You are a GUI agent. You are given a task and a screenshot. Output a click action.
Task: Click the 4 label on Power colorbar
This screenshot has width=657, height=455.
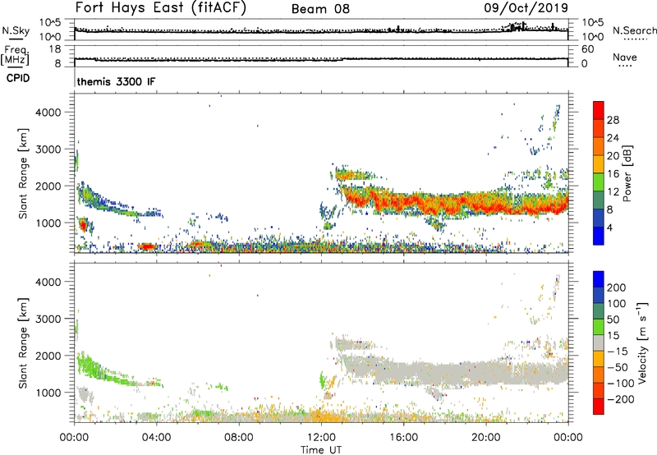(x=609, y=227)
